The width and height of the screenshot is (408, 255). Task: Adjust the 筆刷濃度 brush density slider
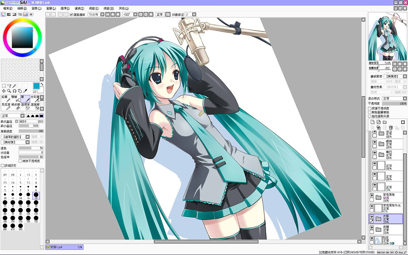(x=31, y=131)
